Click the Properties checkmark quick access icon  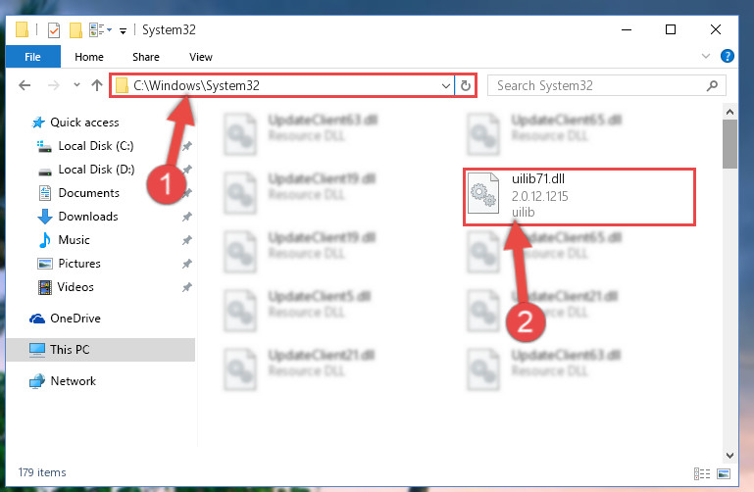pyautogui.click(x=53, y=30)
